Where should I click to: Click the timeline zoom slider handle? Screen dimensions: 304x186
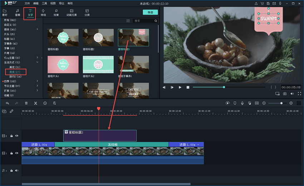(x=281, y=103)
